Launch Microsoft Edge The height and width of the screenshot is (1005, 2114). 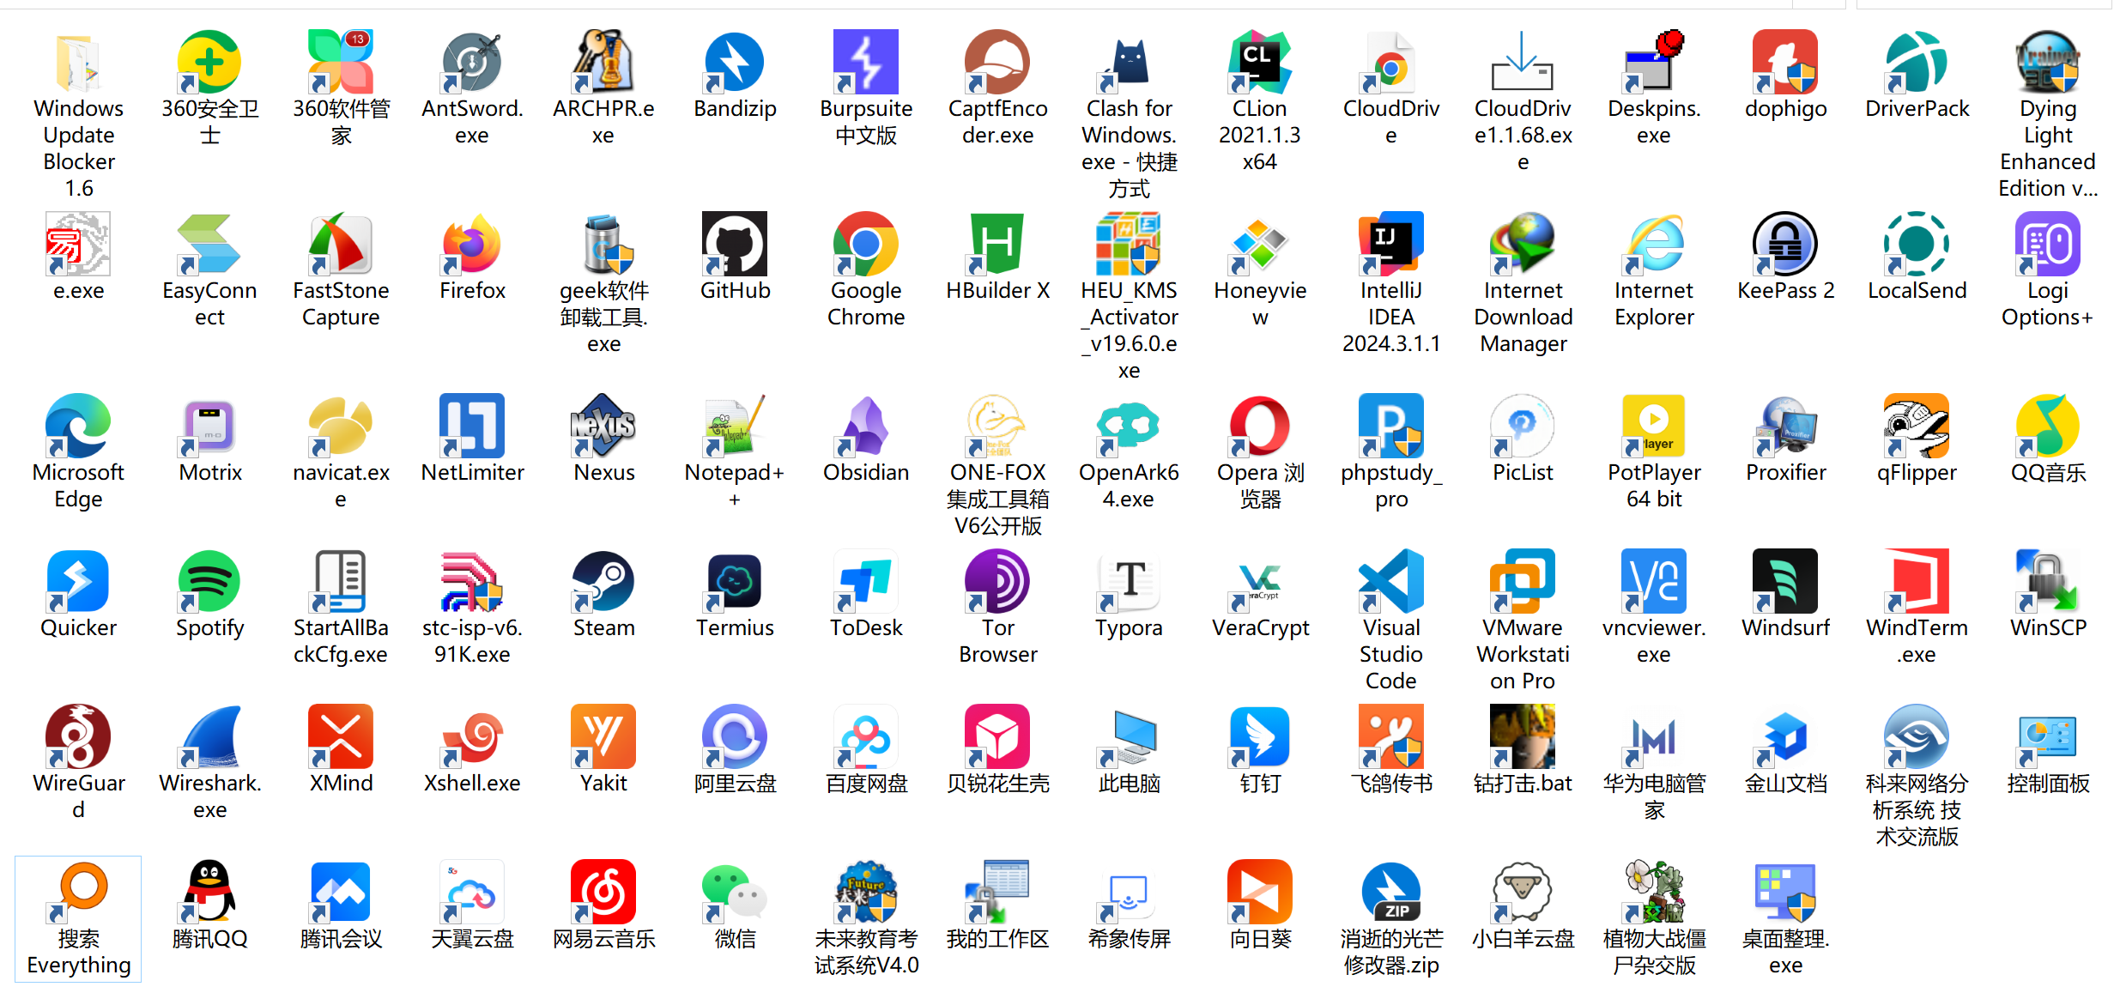(x=78, y=426)
